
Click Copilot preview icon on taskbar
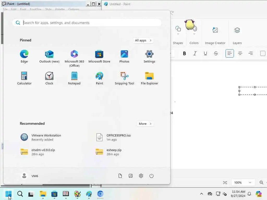[259, 194]
